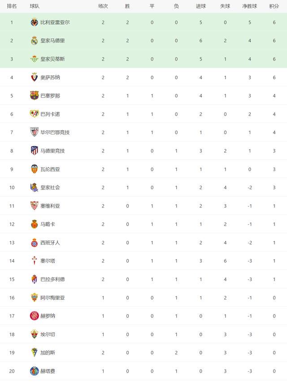The image size is (287, 383).
Task: Click the Athletic Bilbao (毕尔巴鄂竞技) logo
Action: 35,132
